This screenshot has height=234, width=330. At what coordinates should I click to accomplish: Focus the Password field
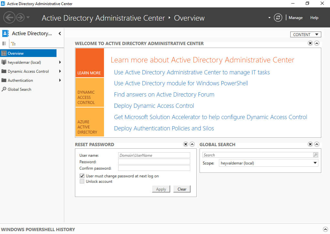pyautogui.click(x=154, y=162)
